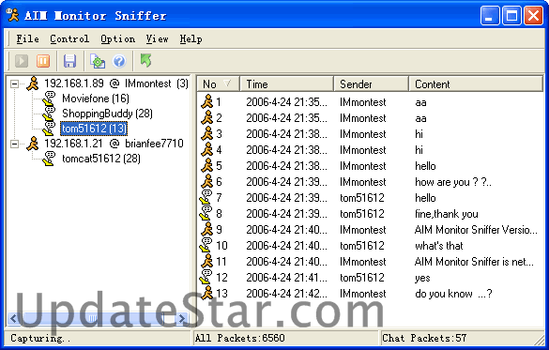Click the chat bubble icon beside ShoppingBuddy

pyautogui.click(x=49, y=114)
